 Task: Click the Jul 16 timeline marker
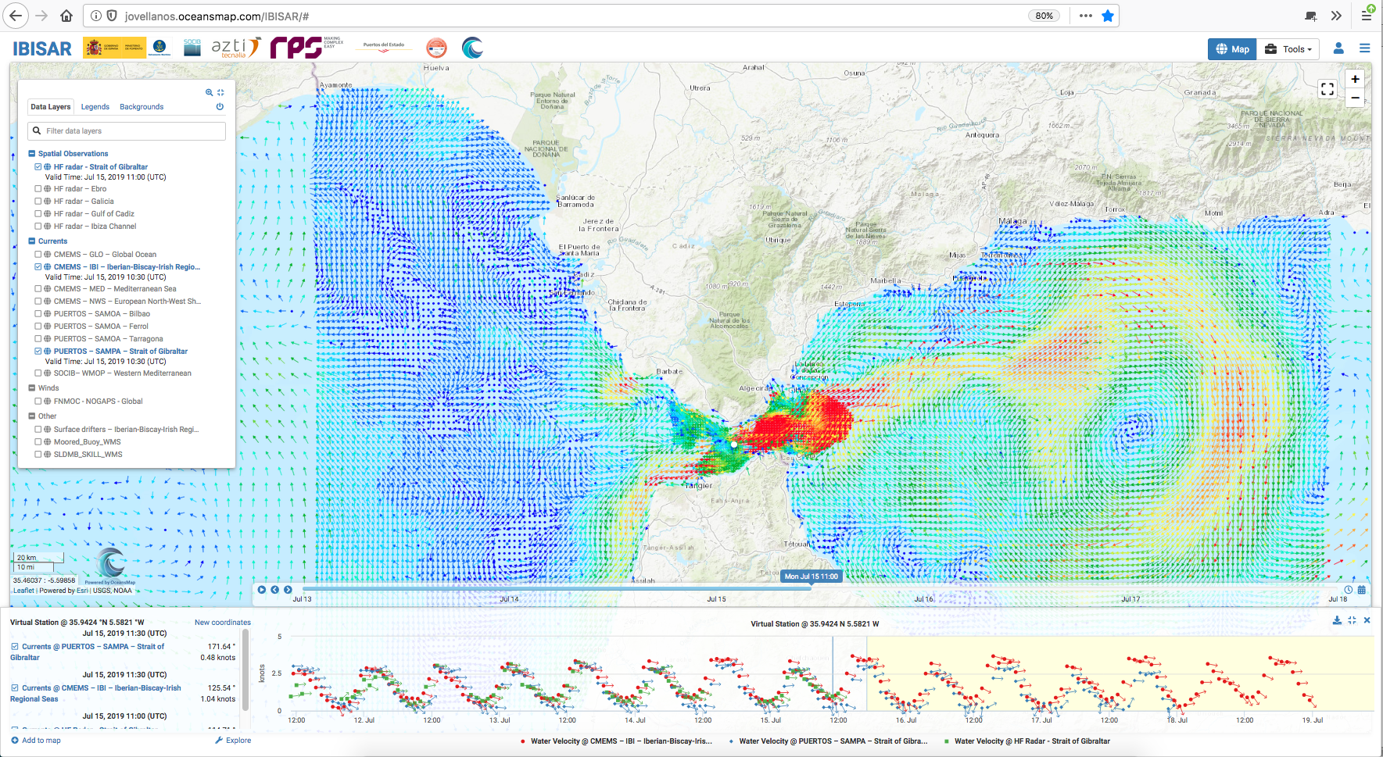click(923, 599)
